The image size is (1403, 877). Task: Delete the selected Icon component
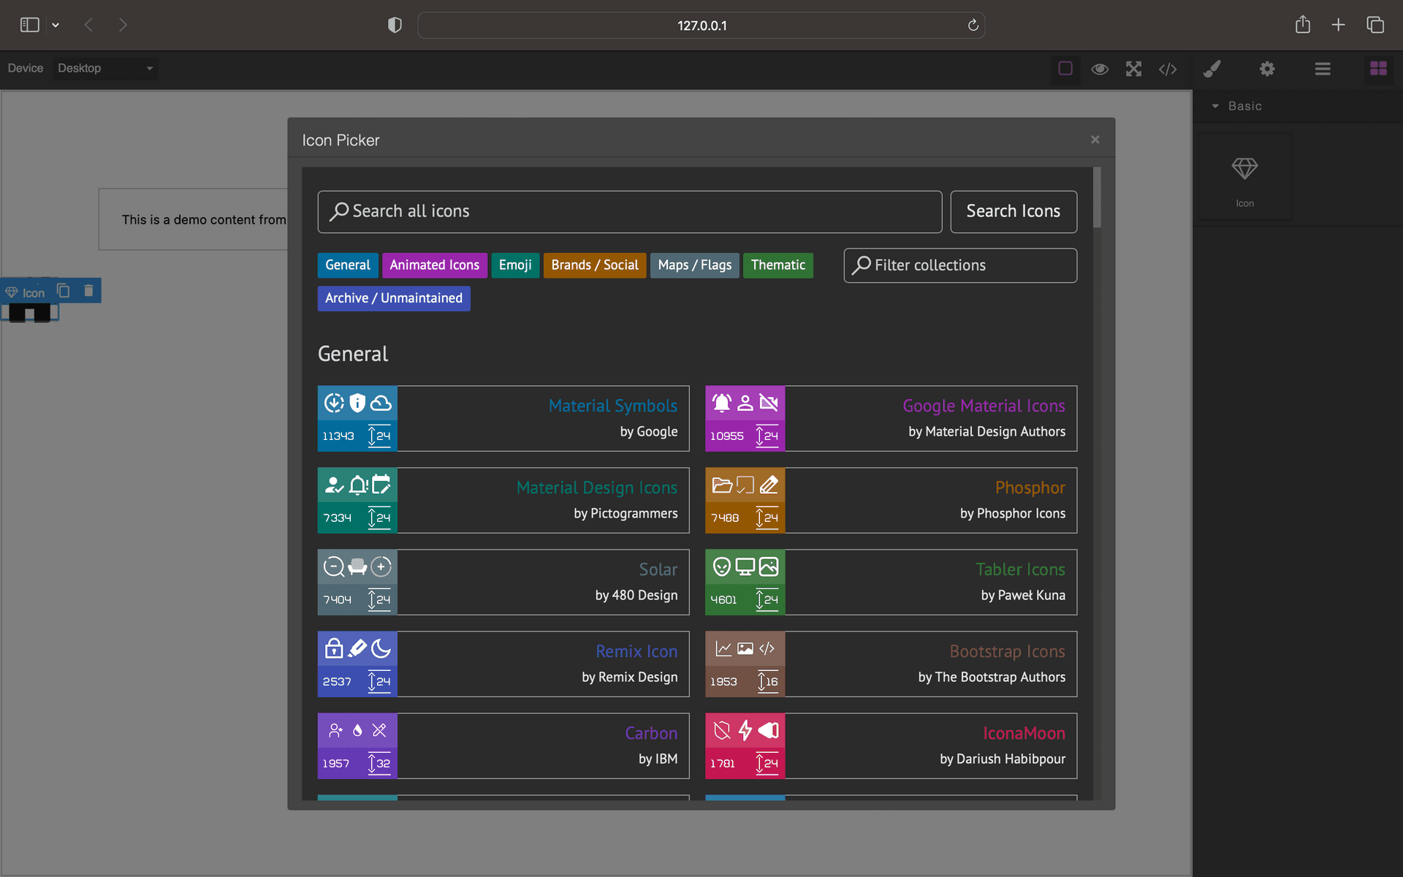coord(88,291)
